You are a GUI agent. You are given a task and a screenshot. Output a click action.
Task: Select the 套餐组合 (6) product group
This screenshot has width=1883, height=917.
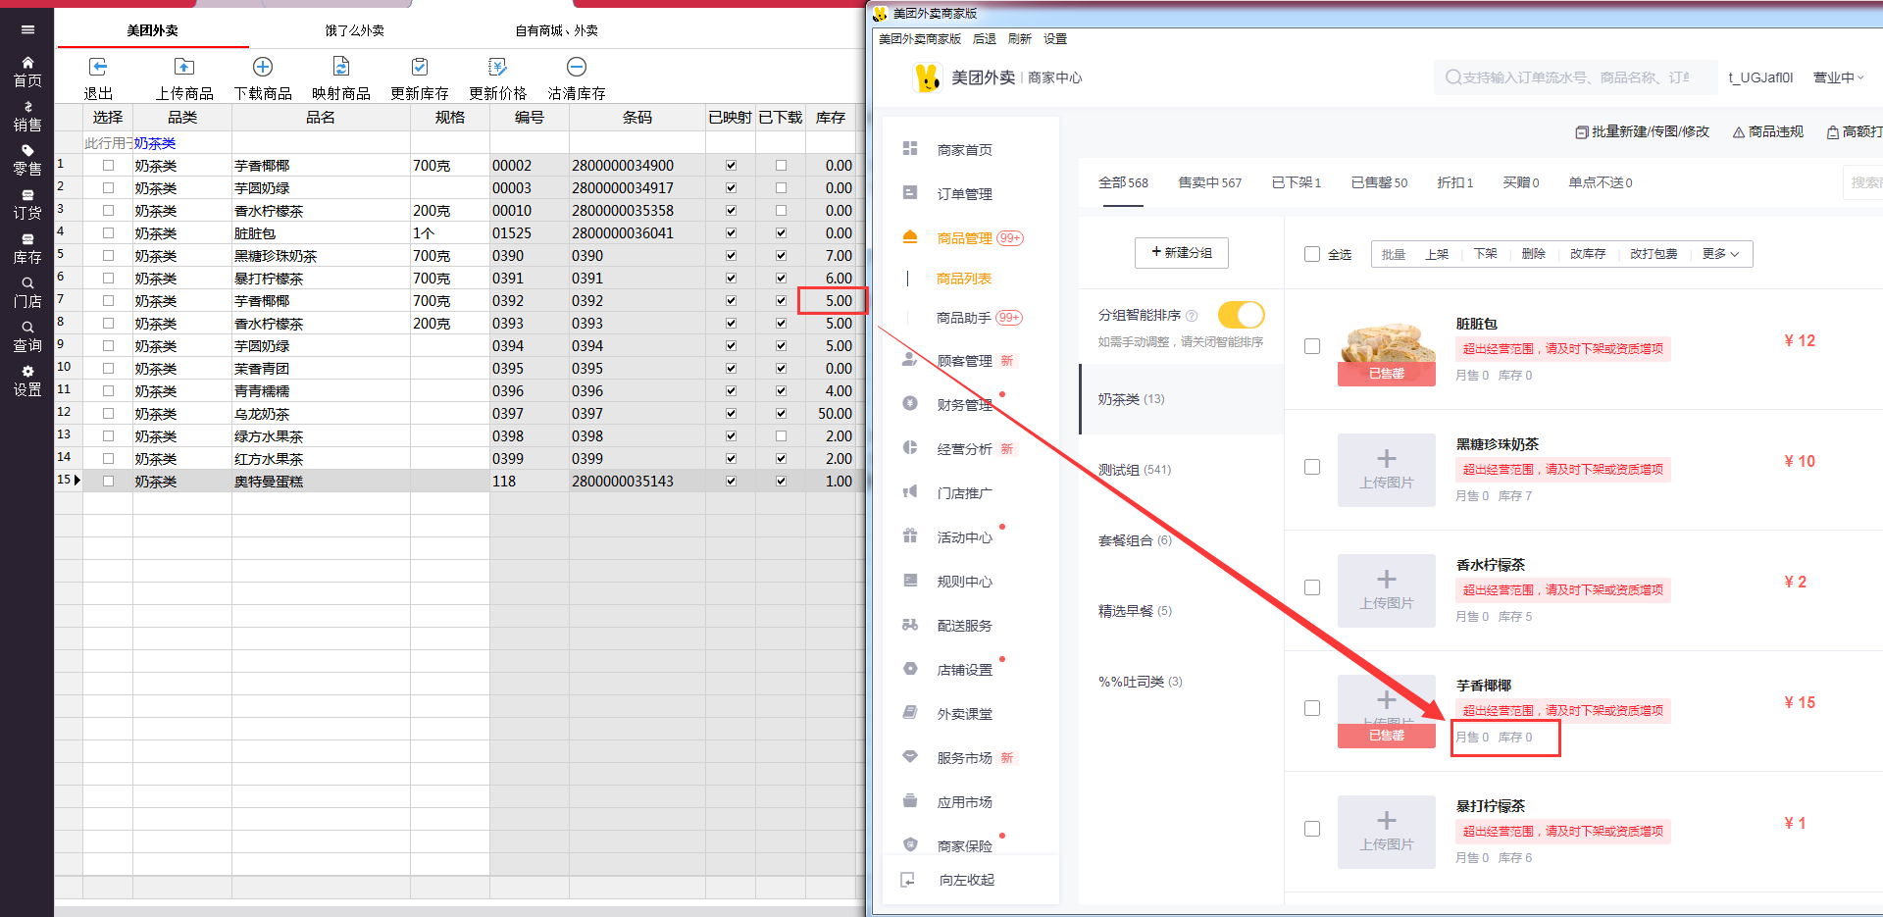coord(1135,540)
